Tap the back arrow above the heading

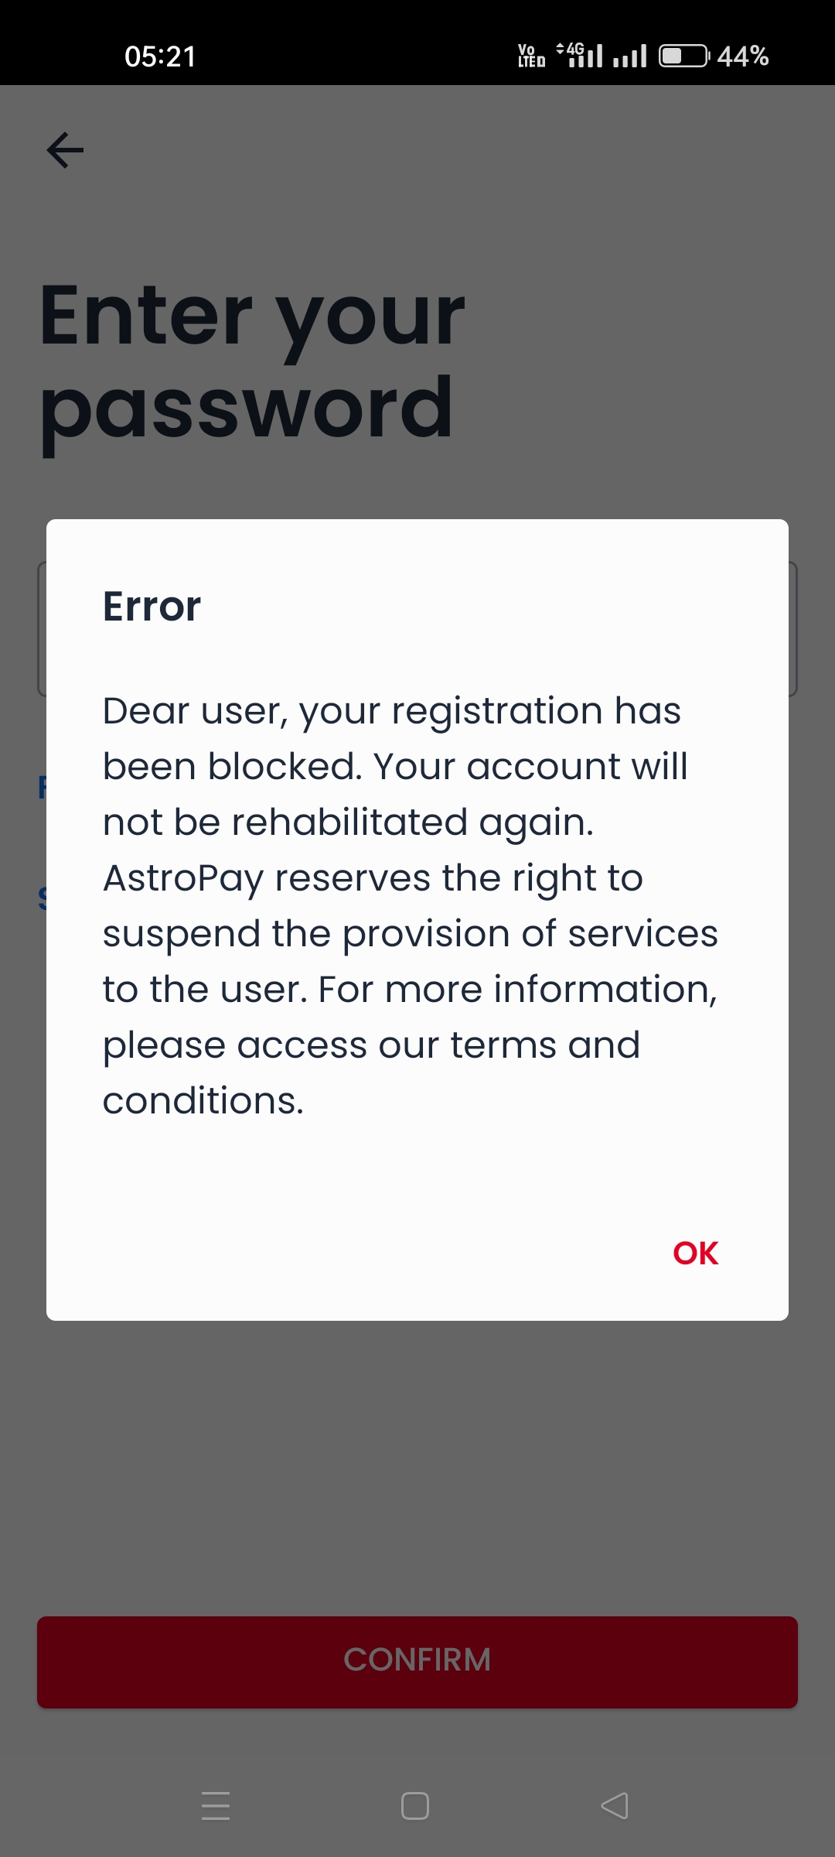coord(65,150)
